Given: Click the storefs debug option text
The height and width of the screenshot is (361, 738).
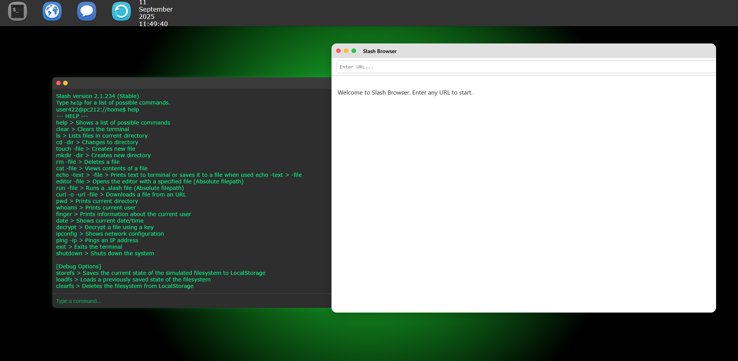Looking at the screenshot, I should pos(161,273).
